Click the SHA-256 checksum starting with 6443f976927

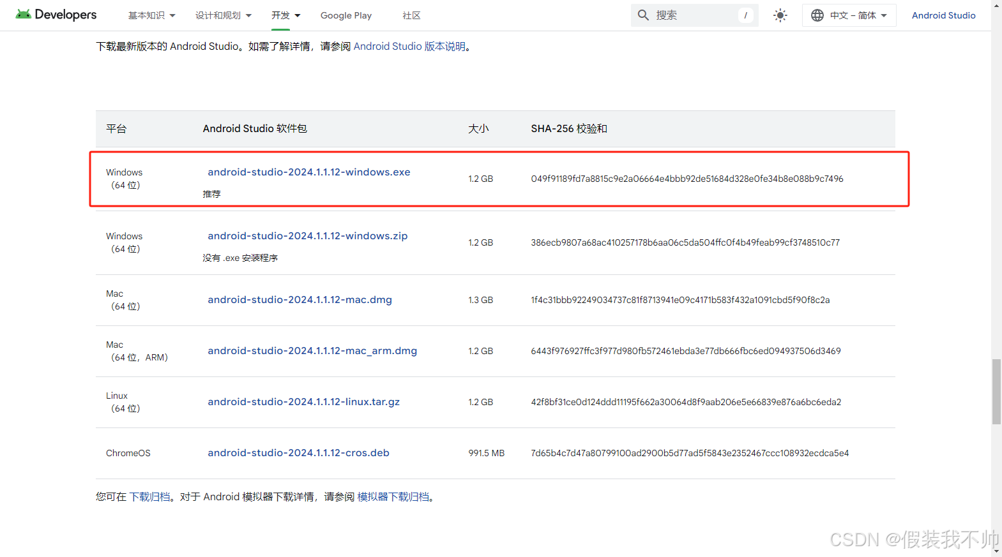click(x=686, y=351)
